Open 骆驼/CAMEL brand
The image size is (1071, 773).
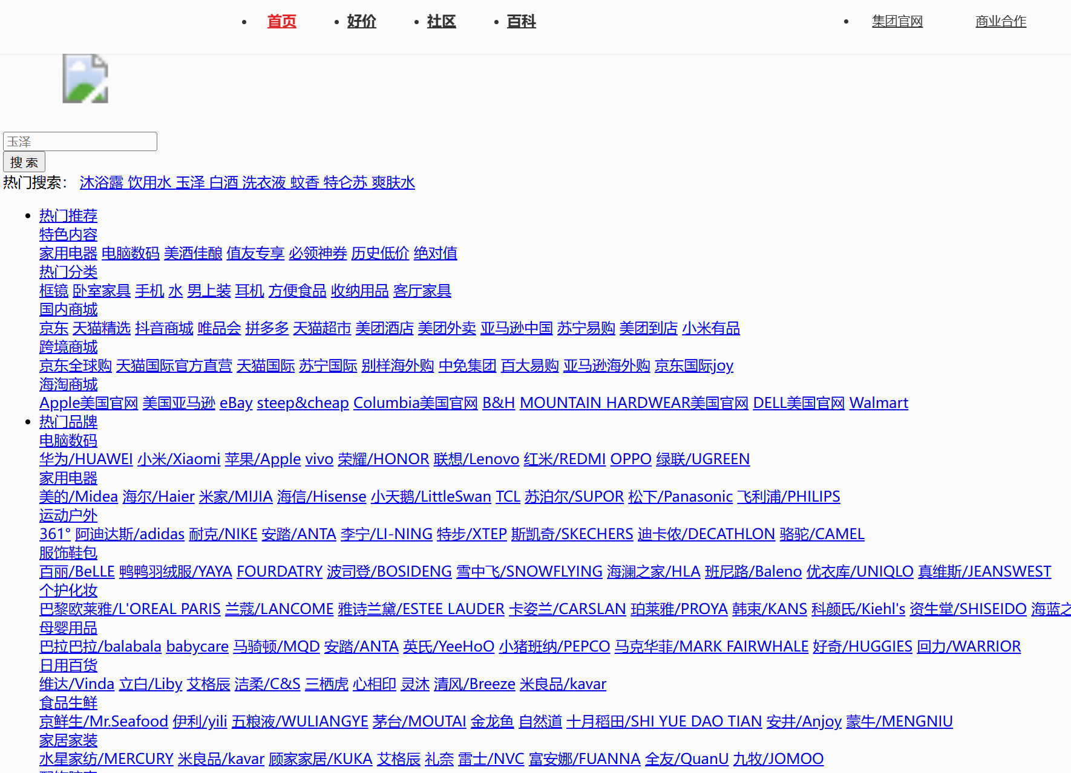(822, 534)
